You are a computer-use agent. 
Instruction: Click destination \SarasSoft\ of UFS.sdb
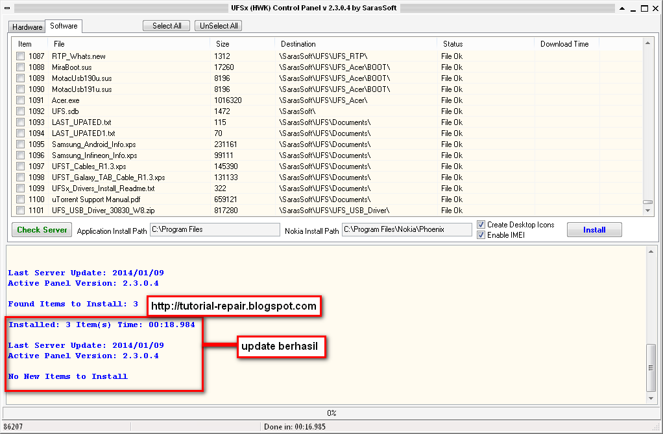pos(297,111)
